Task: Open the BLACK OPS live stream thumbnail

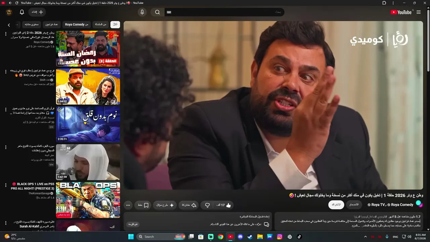Action: 88,200
